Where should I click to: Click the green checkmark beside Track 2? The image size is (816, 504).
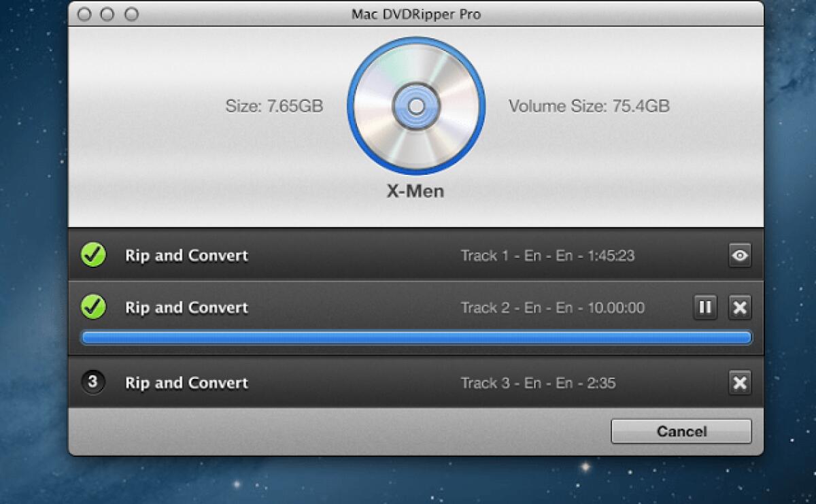click(93, 307)
